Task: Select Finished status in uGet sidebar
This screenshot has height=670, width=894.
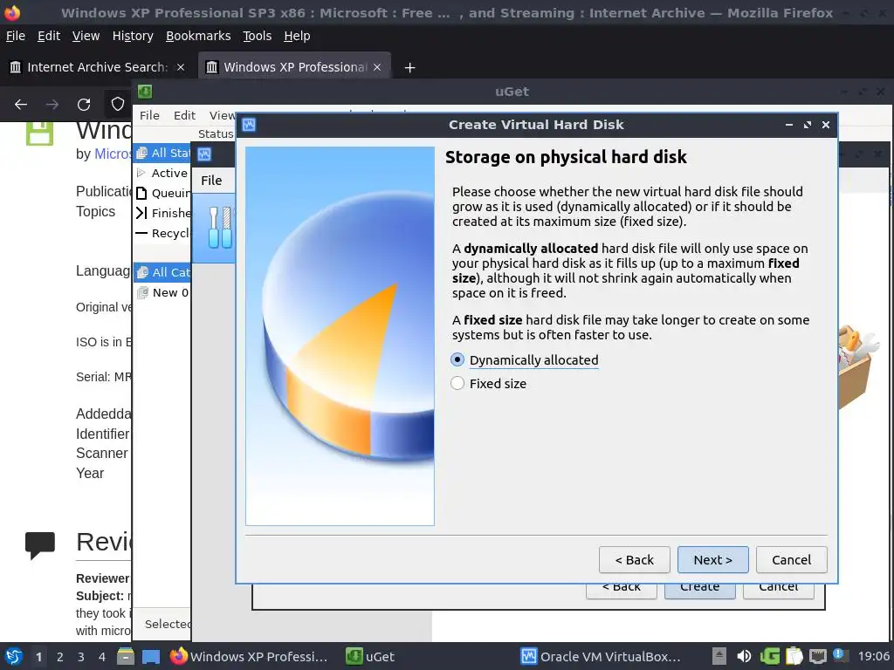Action: (162, 213)
